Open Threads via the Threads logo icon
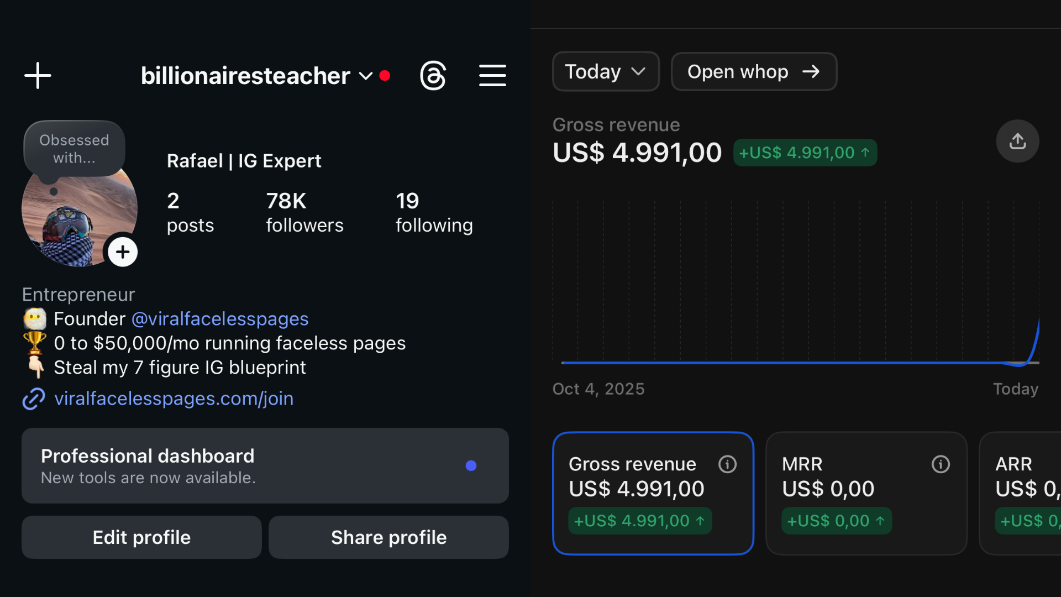 point(433,75)
